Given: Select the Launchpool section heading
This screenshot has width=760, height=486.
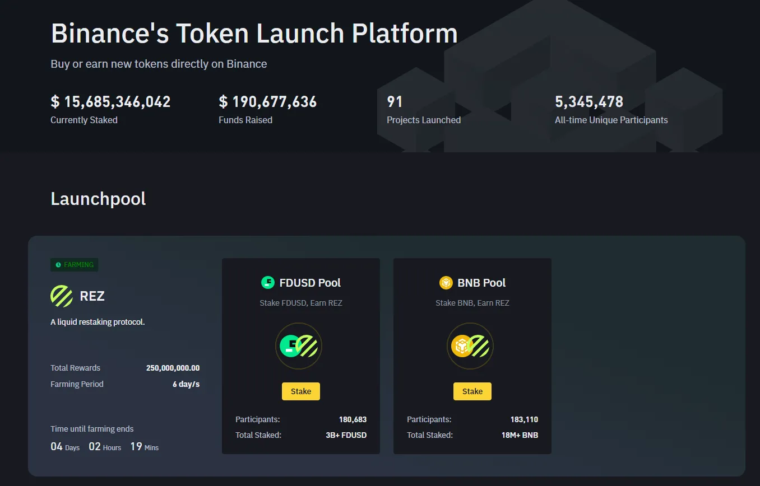Looking at the screenshot, I should pyautogui.click(x=98, y=199).
